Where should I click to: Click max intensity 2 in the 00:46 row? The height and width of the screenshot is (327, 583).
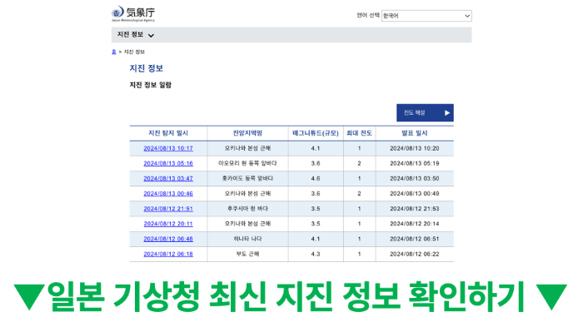[x=359, y=194]
